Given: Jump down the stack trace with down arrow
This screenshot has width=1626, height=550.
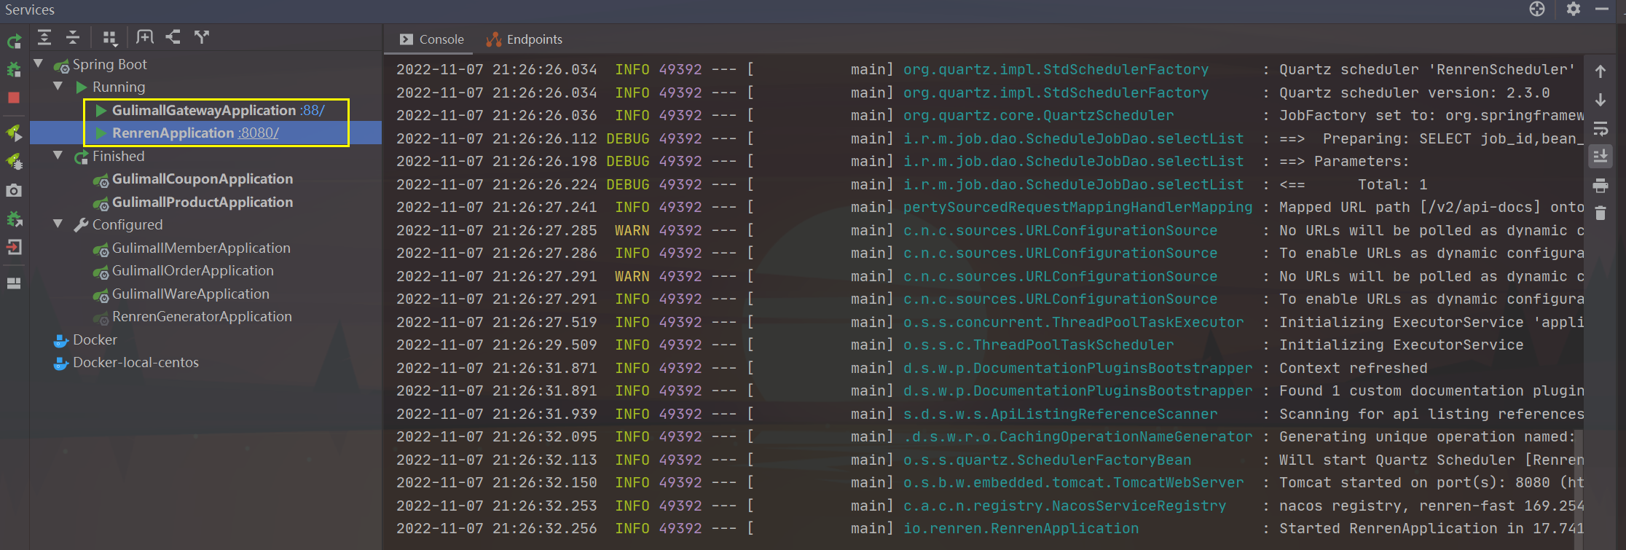Looking at the screenshot, I should click(1601, 100).
